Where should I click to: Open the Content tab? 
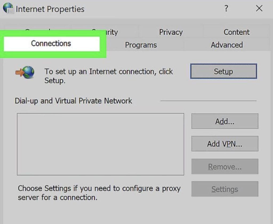coord(236,32)
